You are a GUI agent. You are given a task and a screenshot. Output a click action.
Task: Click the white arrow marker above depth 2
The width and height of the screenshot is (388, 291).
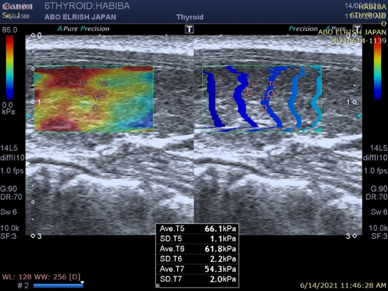point(28,164)
